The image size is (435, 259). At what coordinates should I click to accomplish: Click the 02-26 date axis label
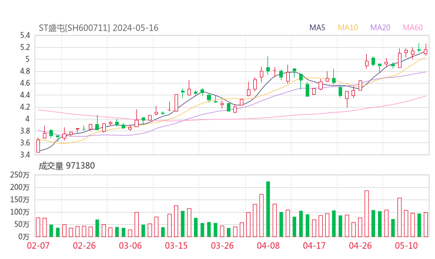click(84, 245)
